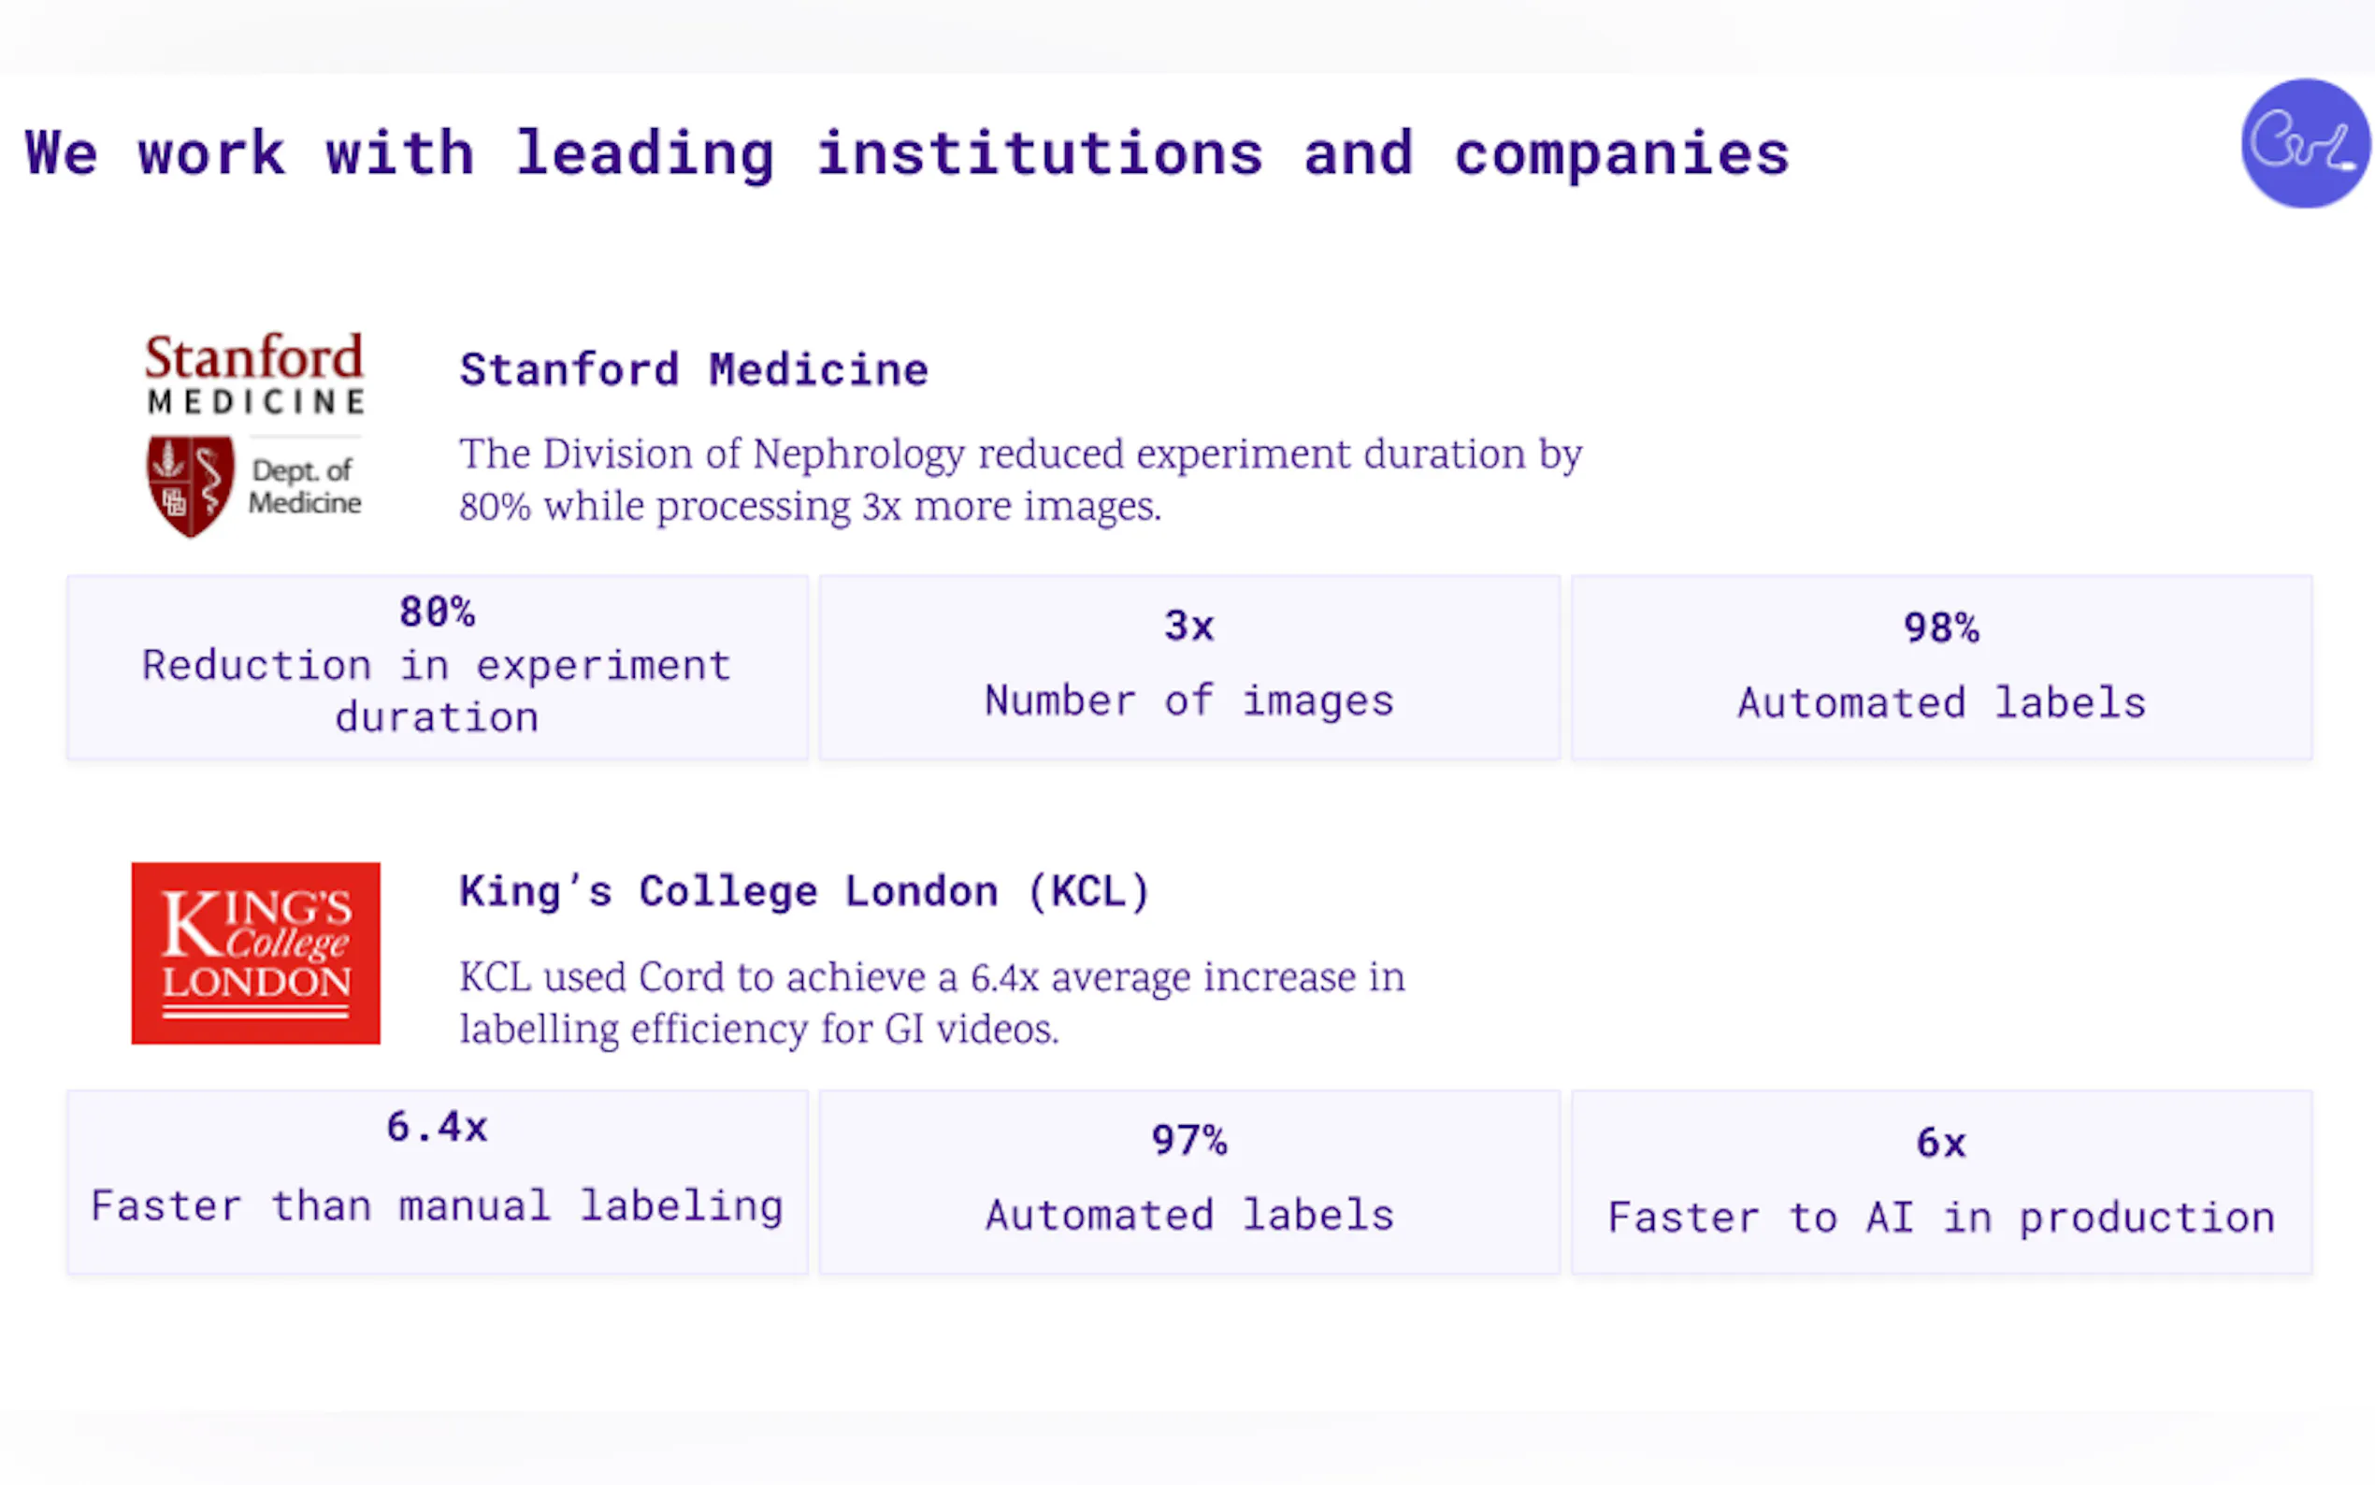
Task: Select the 80% reduction in experiment duration card
Action: point(437,668)
